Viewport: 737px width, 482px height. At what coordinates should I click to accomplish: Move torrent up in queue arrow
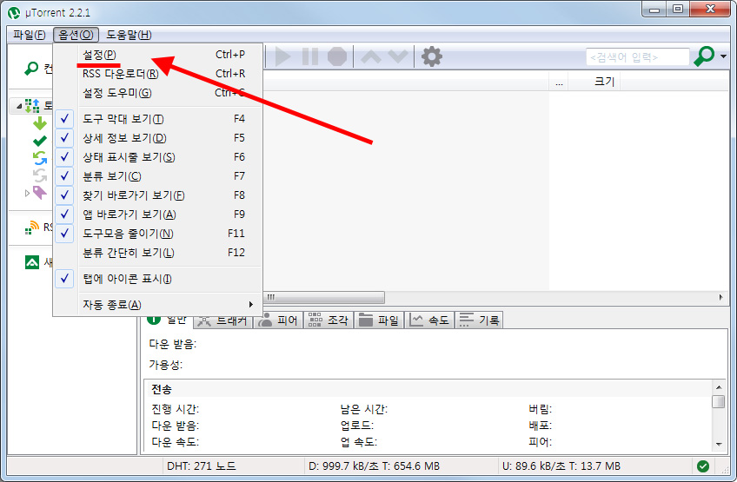click(x=371, y=56)
